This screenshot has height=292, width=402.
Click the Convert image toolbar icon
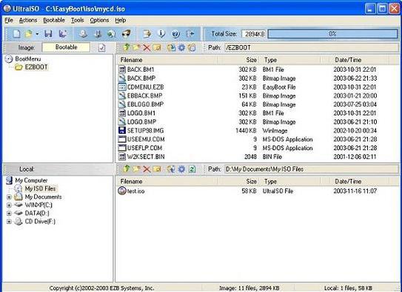pyautogui.click(x=112, y=34)
